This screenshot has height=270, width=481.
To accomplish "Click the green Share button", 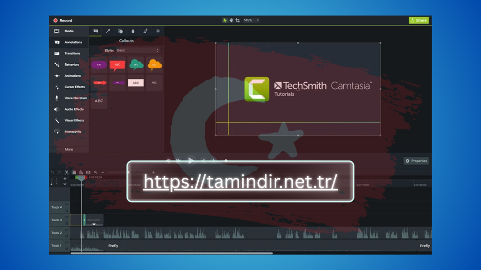I will point(419,20).
